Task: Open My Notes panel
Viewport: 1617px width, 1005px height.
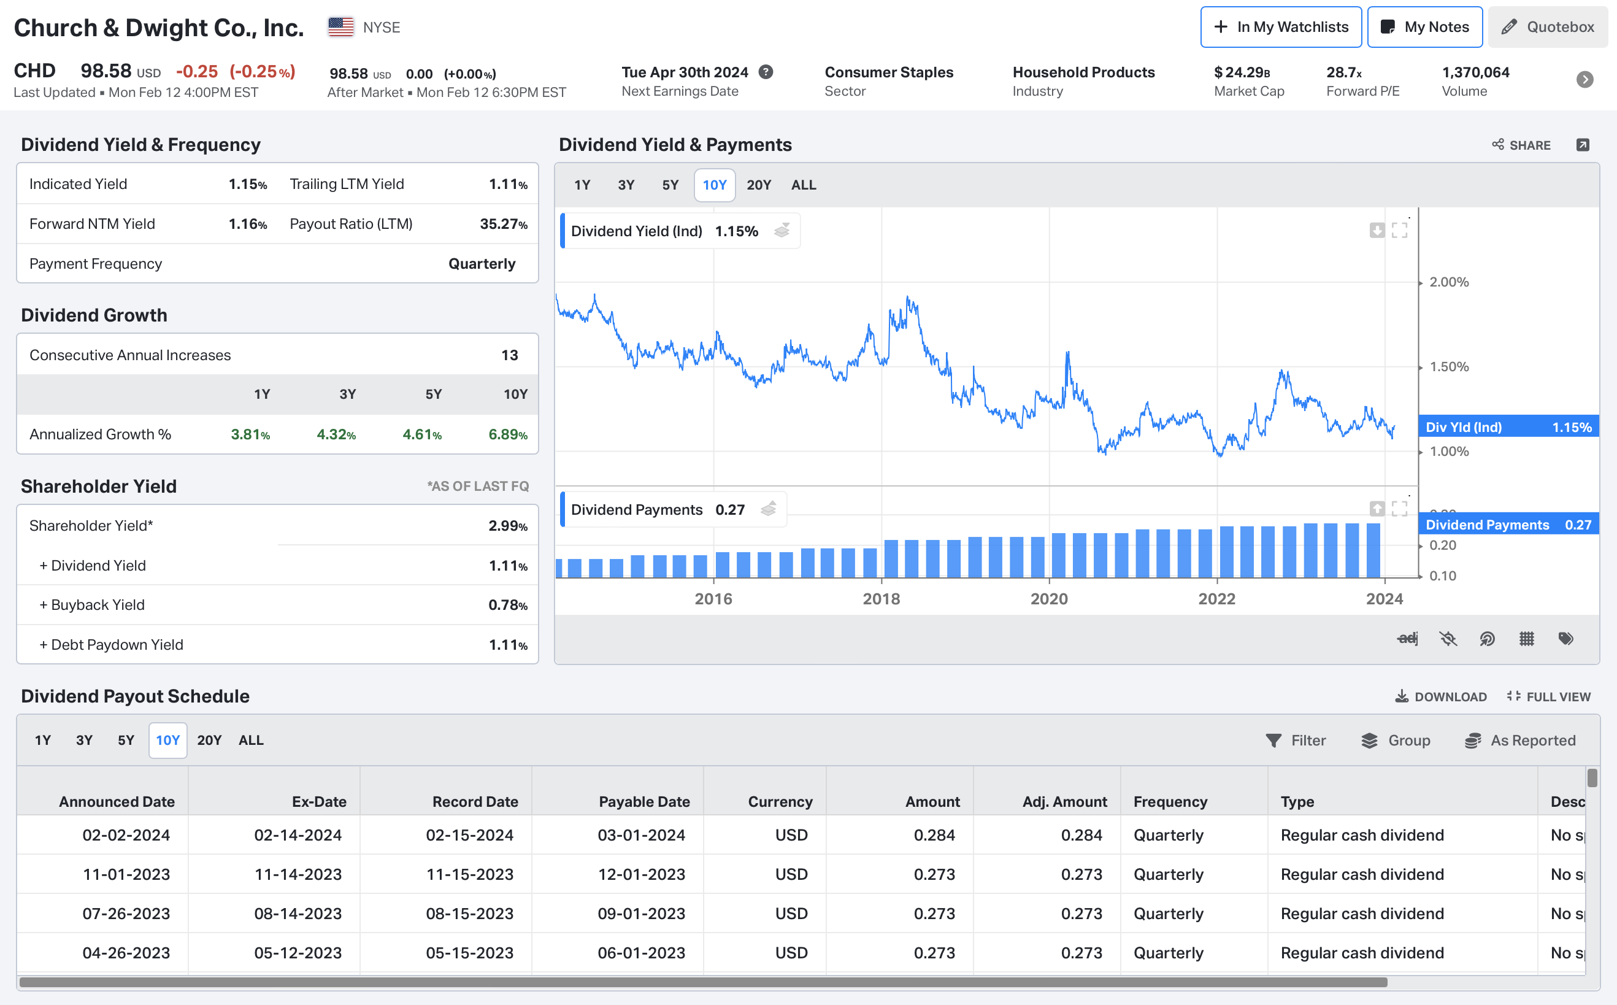Action: [x=1424, y=27]
